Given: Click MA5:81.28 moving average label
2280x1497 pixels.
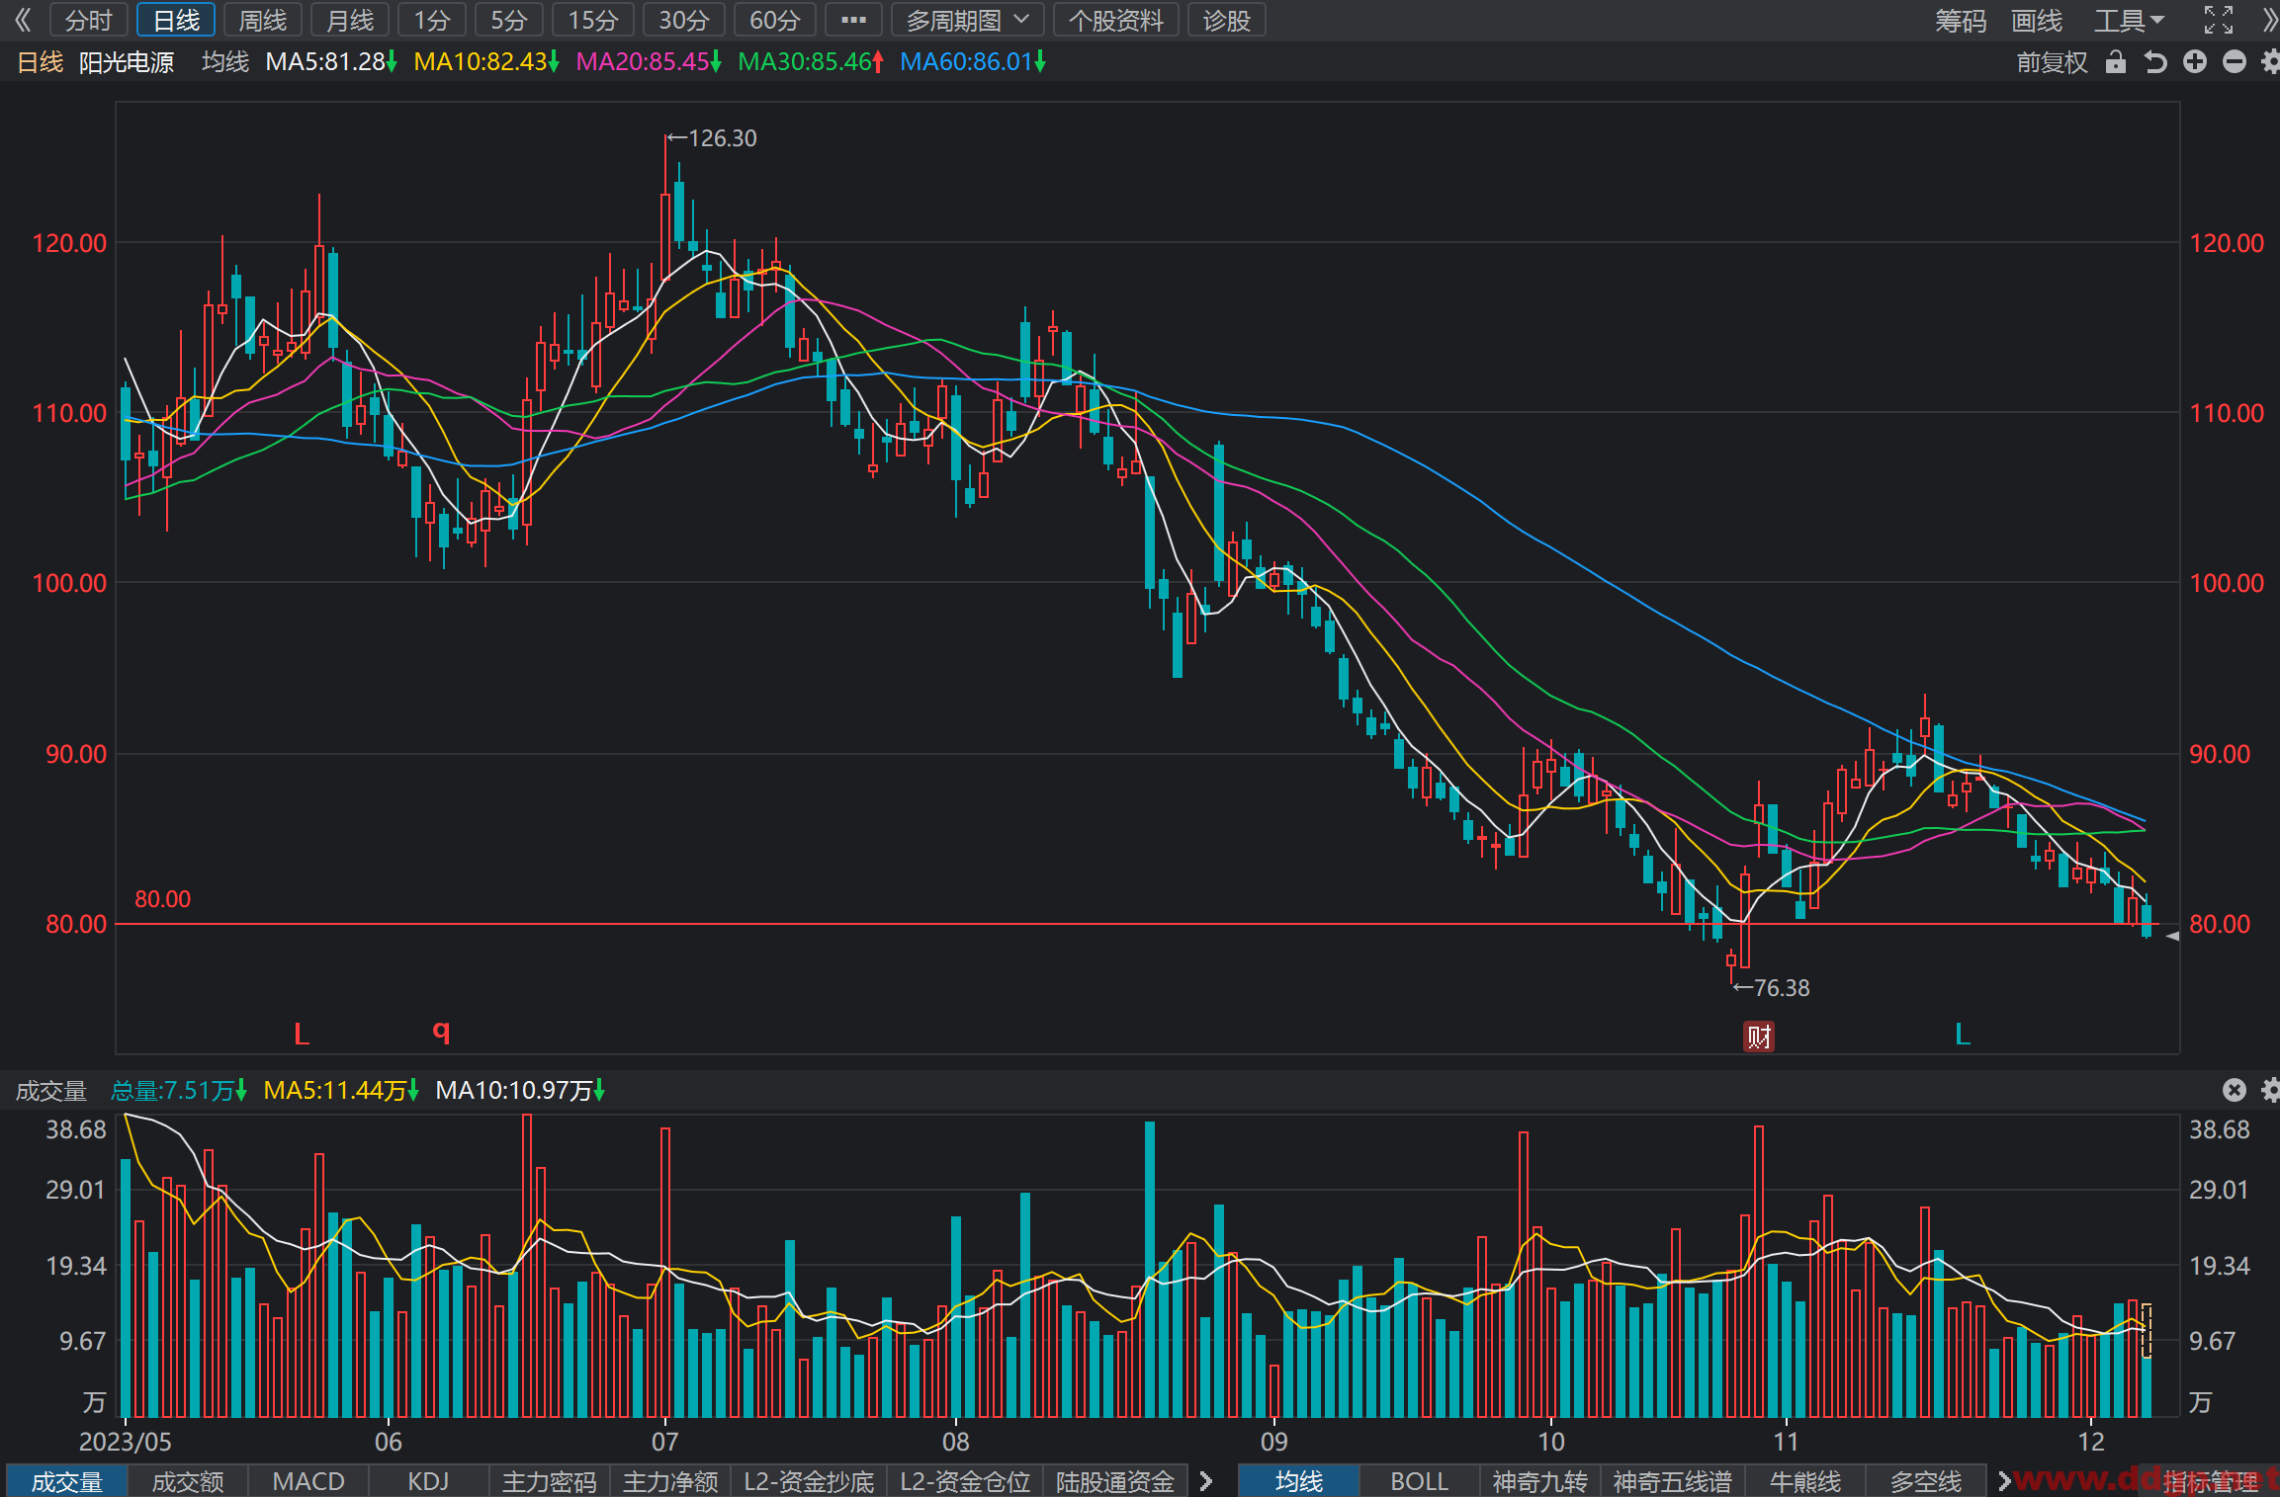Looking at the screenshot, I should coord(331,62).
